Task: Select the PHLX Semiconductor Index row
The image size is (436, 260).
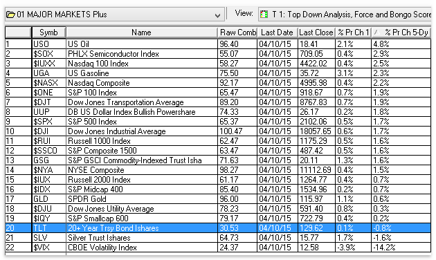Action: (x=218, y=54)
